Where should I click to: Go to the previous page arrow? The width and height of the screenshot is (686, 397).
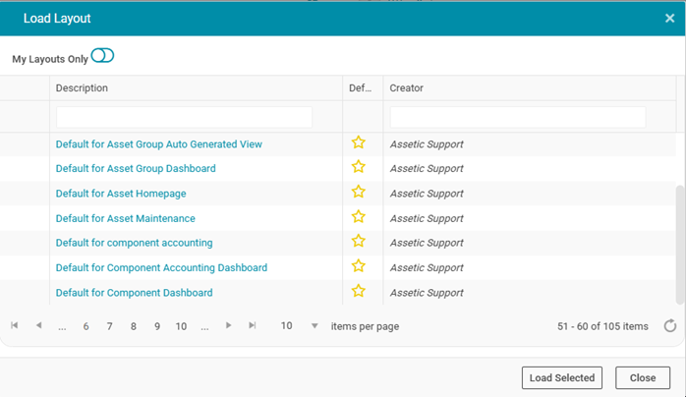[38, 325]
